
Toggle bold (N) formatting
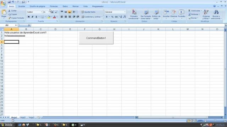(29, 17)
